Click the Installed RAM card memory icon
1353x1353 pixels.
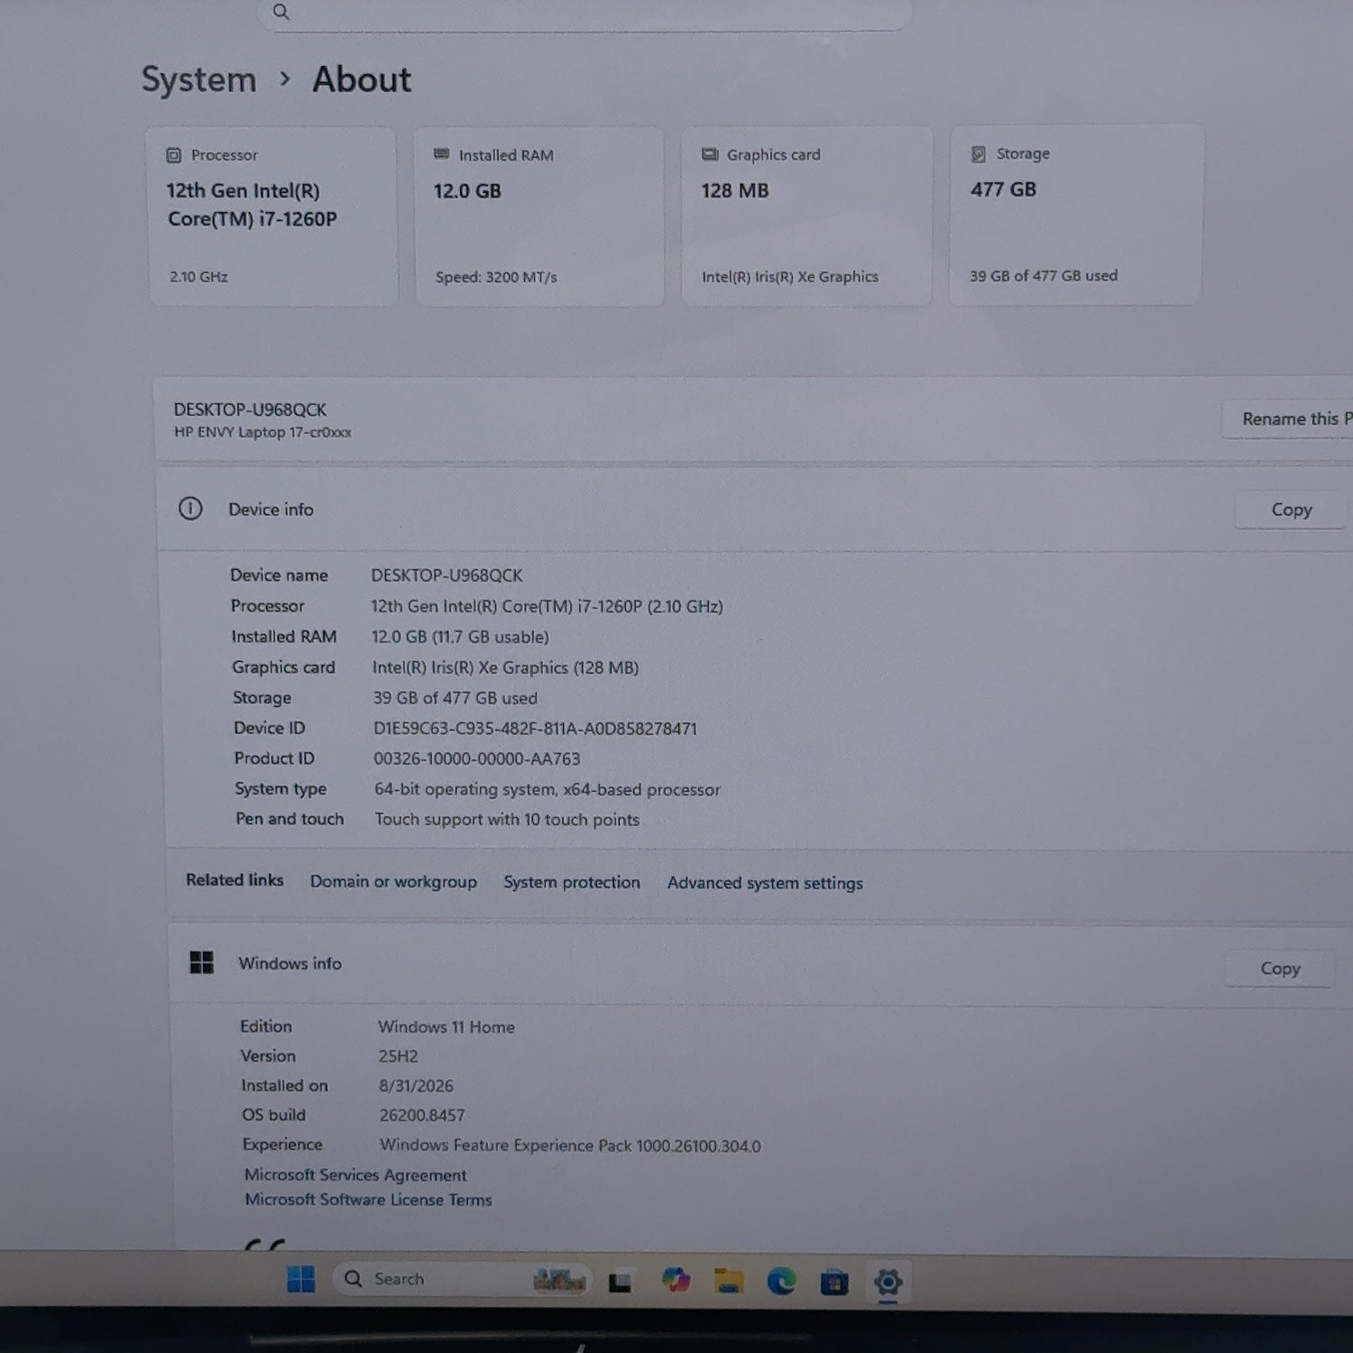coord(441,154)
